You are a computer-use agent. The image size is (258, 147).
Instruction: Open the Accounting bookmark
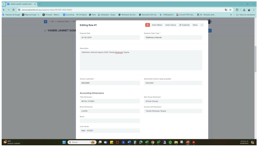[x=69, y=15]
